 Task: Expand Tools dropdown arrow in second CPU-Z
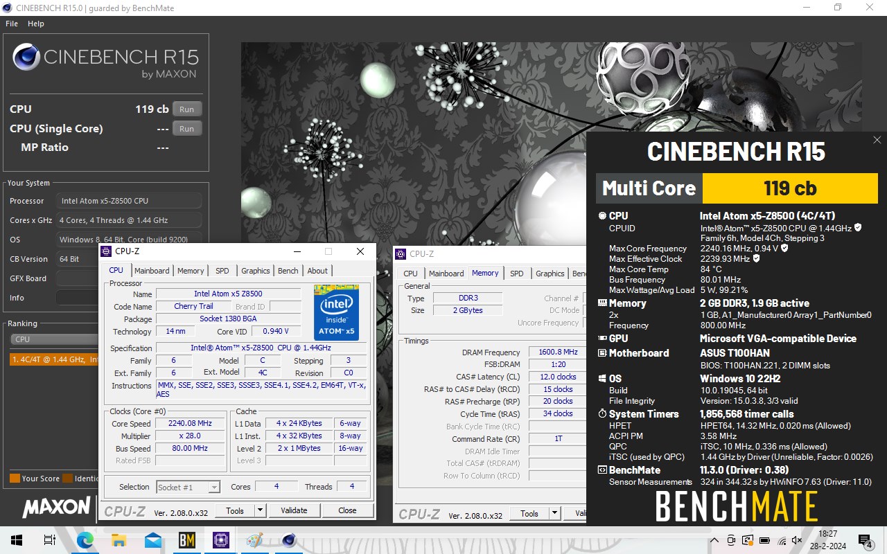[x=555, y=513]
